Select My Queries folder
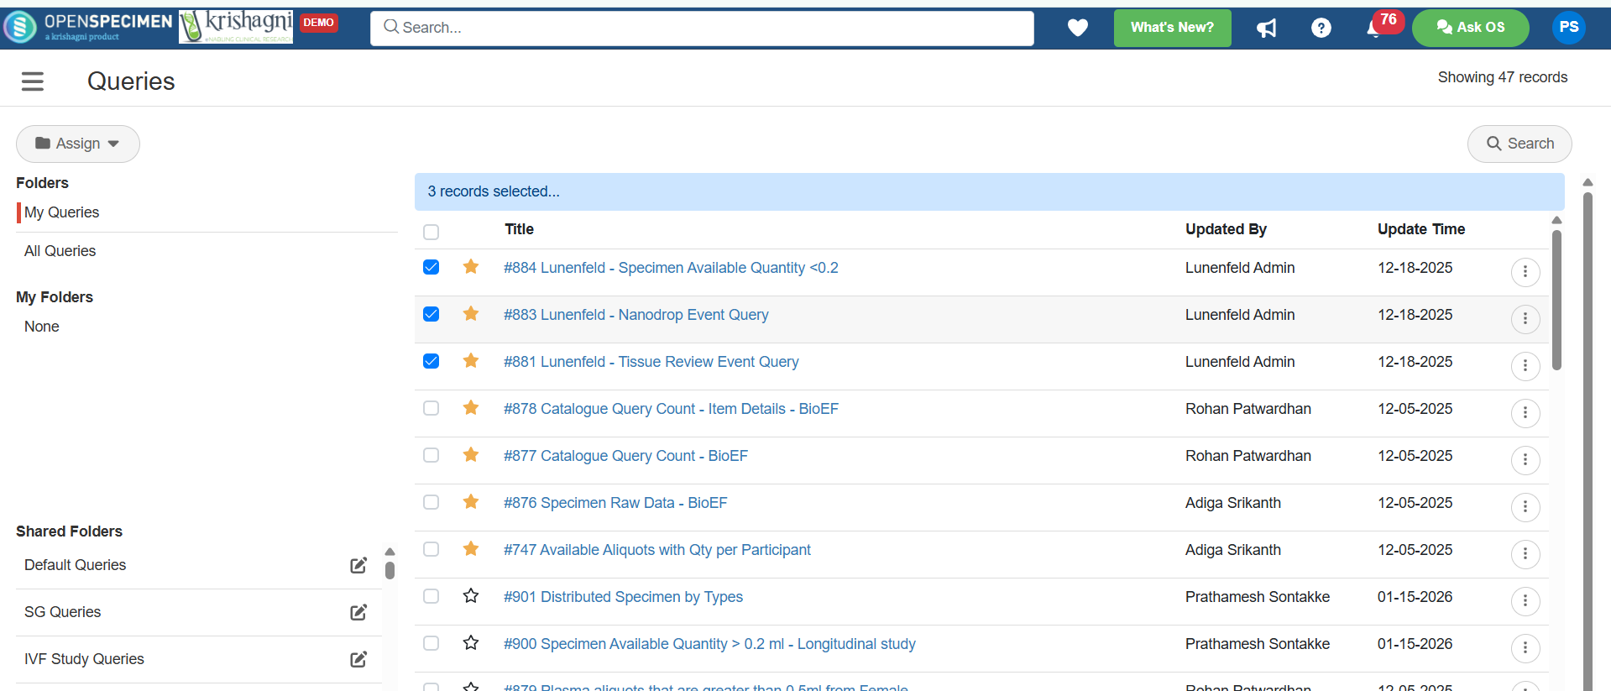The image size is (1611, 691). coord(62,212)
